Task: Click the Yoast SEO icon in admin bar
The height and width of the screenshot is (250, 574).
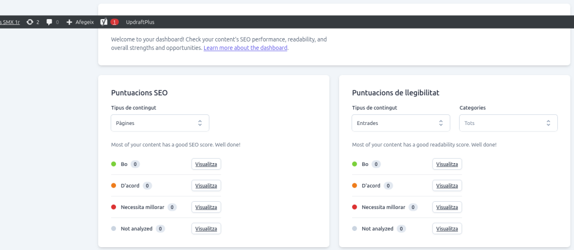Action: 104,22
